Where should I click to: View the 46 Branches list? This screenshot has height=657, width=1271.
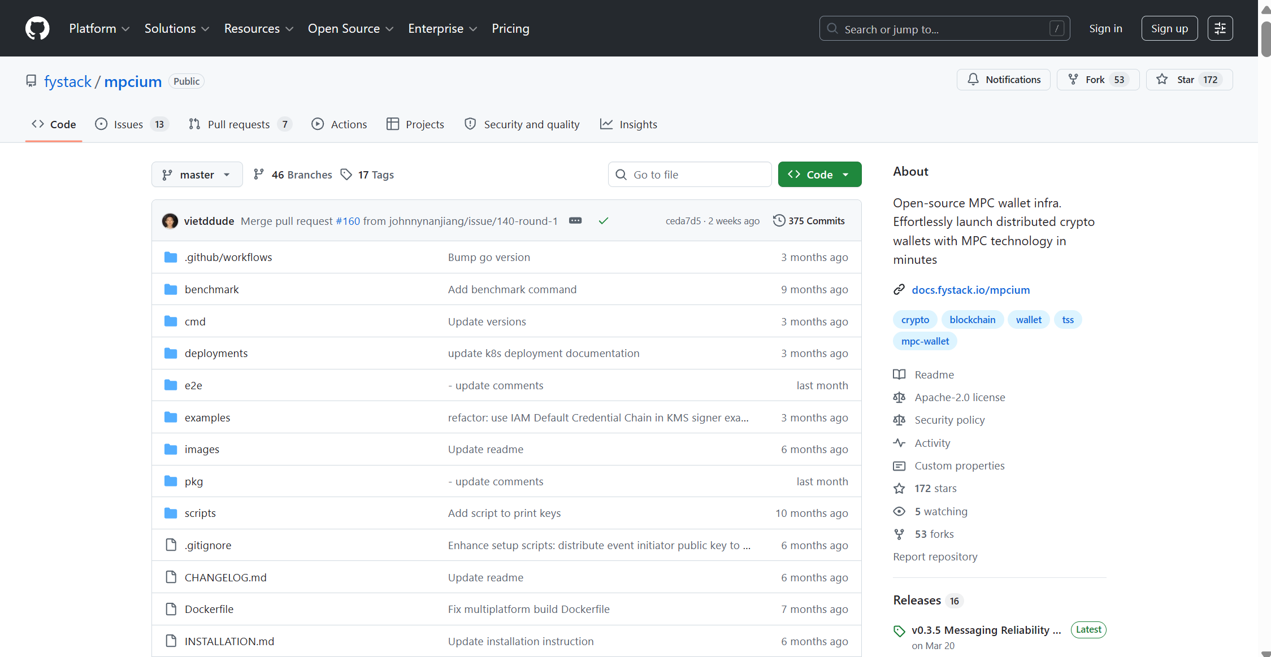(293, 175)
